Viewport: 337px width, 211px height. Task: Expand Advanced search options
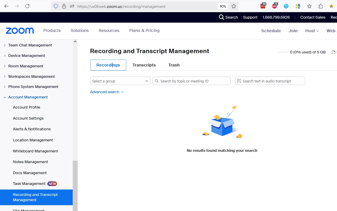[x=107, y=92]
